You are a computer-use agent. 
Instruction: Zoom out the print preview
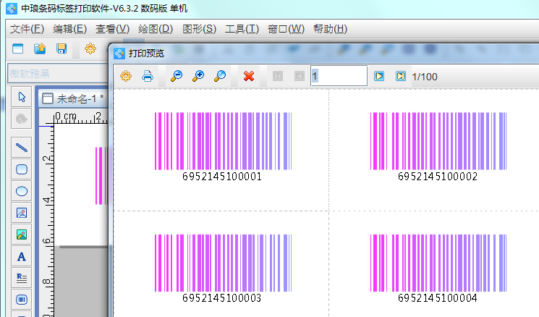coord(176,76)
